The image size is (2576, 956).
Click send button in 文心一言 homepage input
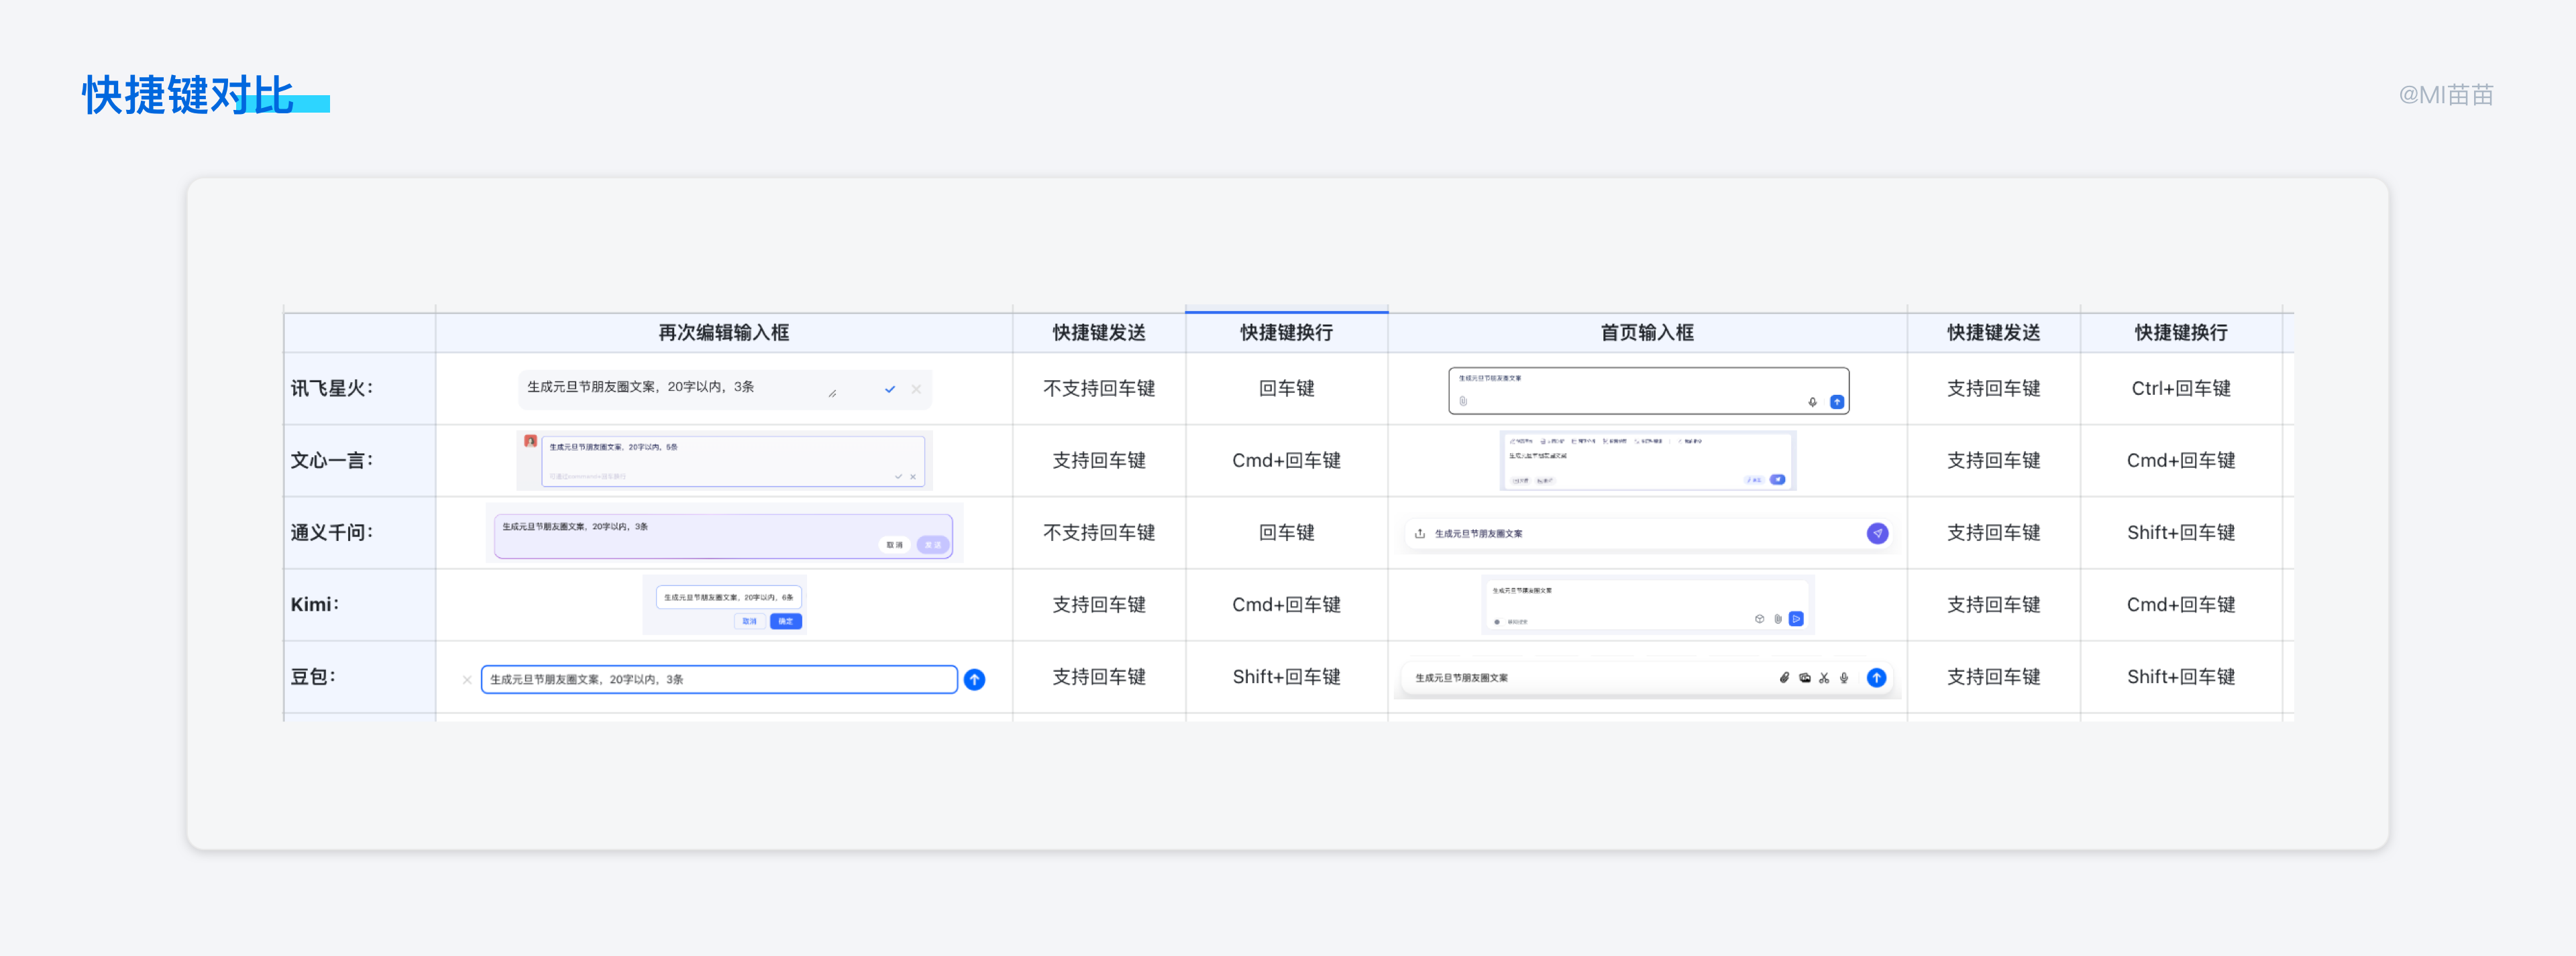point(1777,479)
